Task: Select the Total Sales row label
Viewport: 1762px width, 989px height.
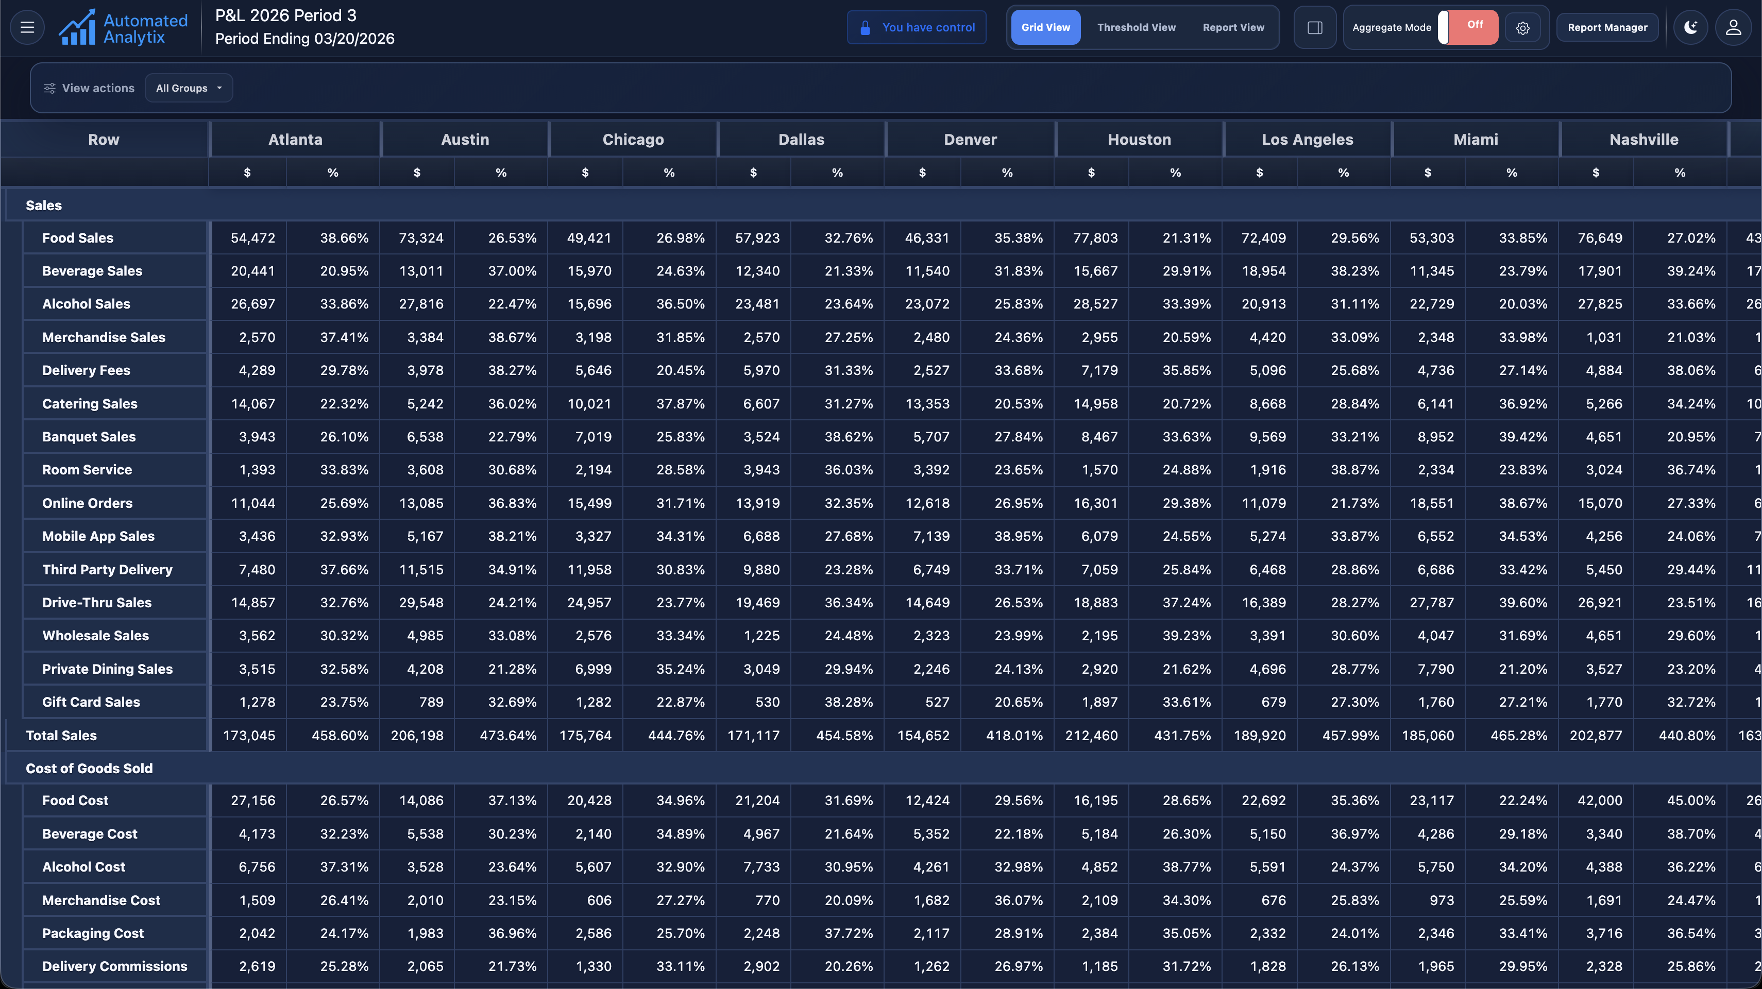Action: [x=61, y=735]
